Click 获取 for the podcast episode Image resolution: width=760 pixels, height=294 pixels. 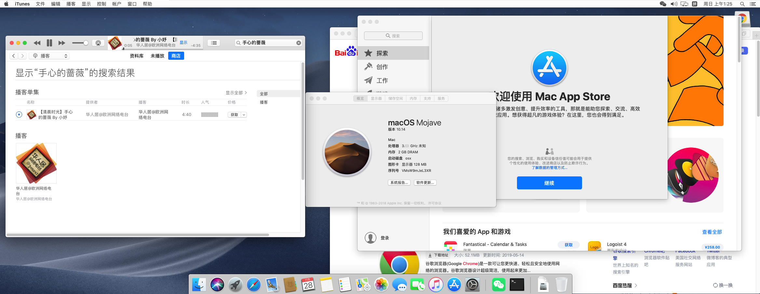coord(234,115)
